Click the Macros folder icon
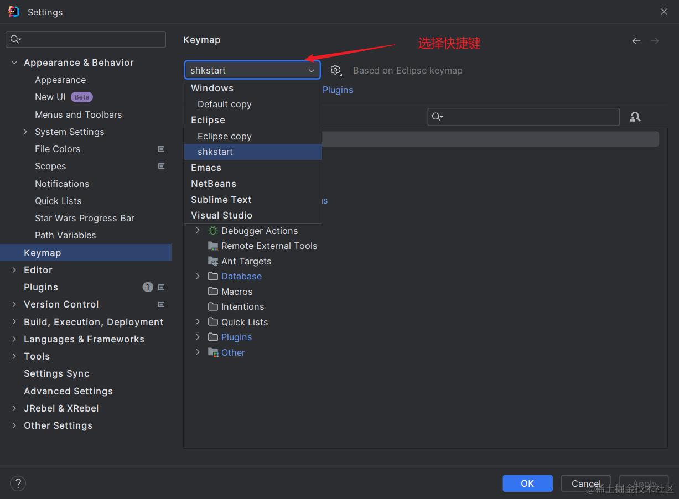 pos(213,292)
